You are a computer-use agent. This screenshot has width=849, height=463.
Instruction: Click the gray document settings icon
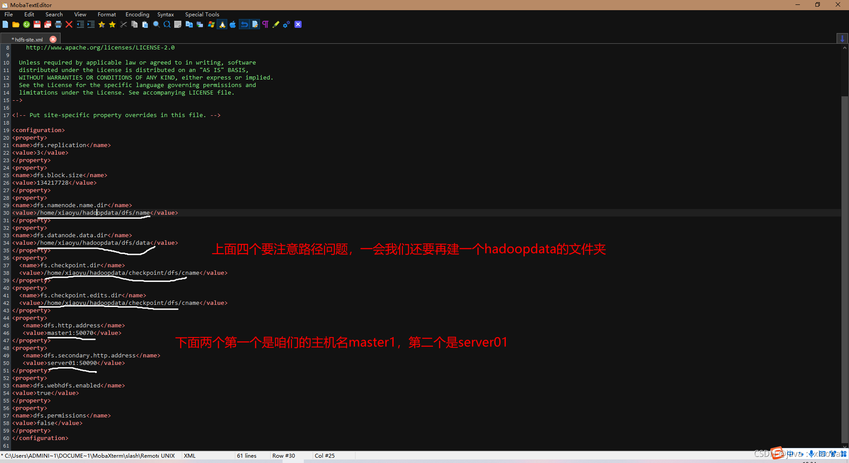(x=178, y=24)
